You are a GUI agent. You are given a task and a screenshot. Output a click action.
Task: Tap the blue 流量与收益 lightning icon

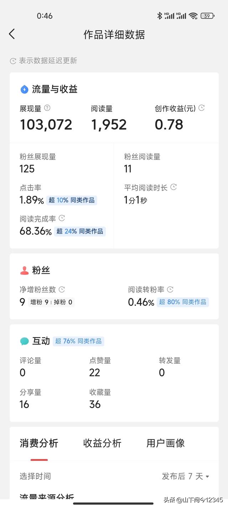24,89
